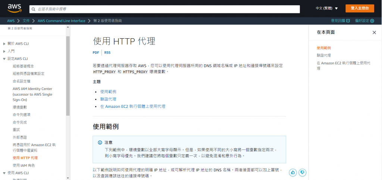Open AWS IAM Identity Center page
382x180 pixels.
tap(32, 94)
